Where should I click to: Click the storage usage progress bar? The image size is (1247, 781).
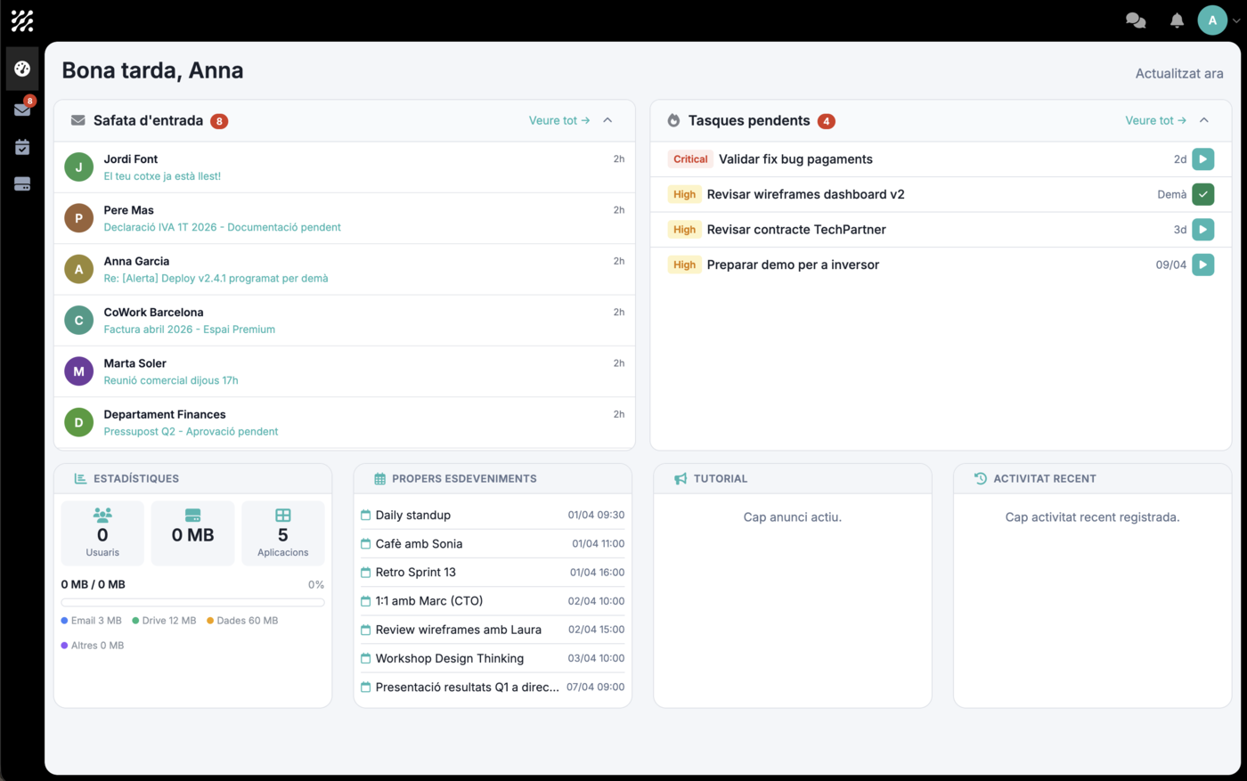tap(192, 602)
